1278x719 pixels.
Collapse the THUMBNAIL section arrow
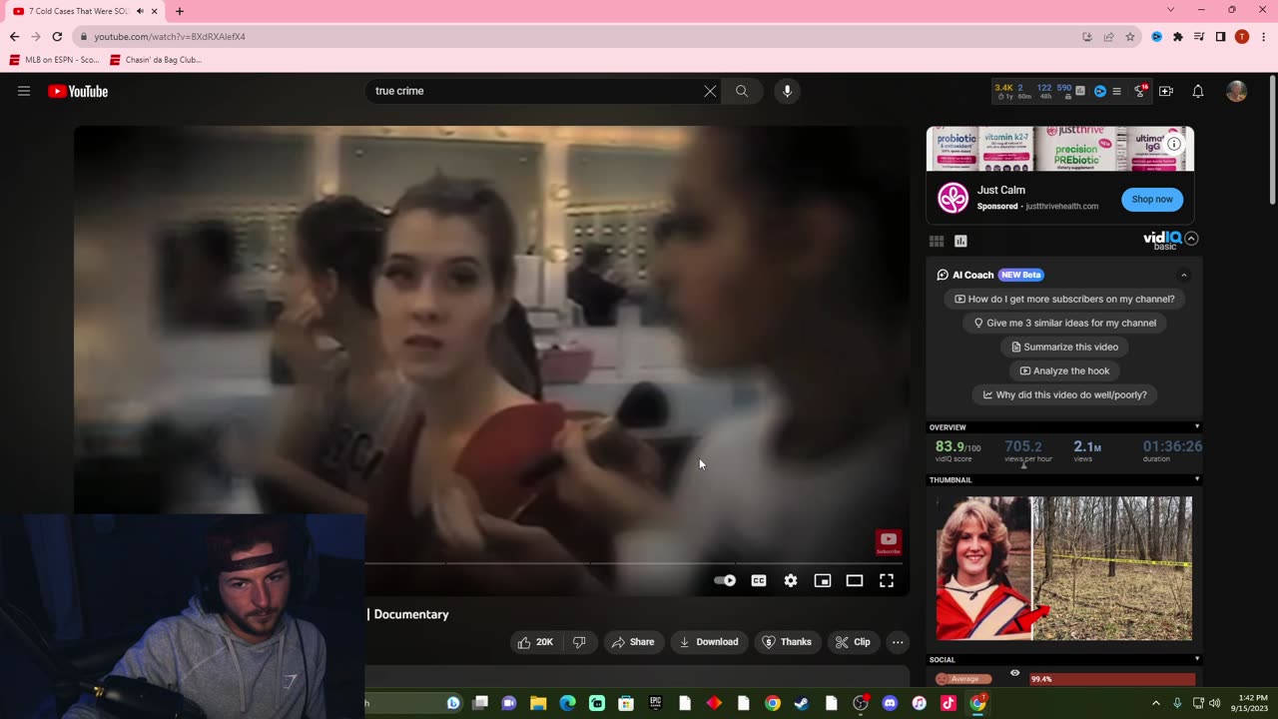point(1197,479)
